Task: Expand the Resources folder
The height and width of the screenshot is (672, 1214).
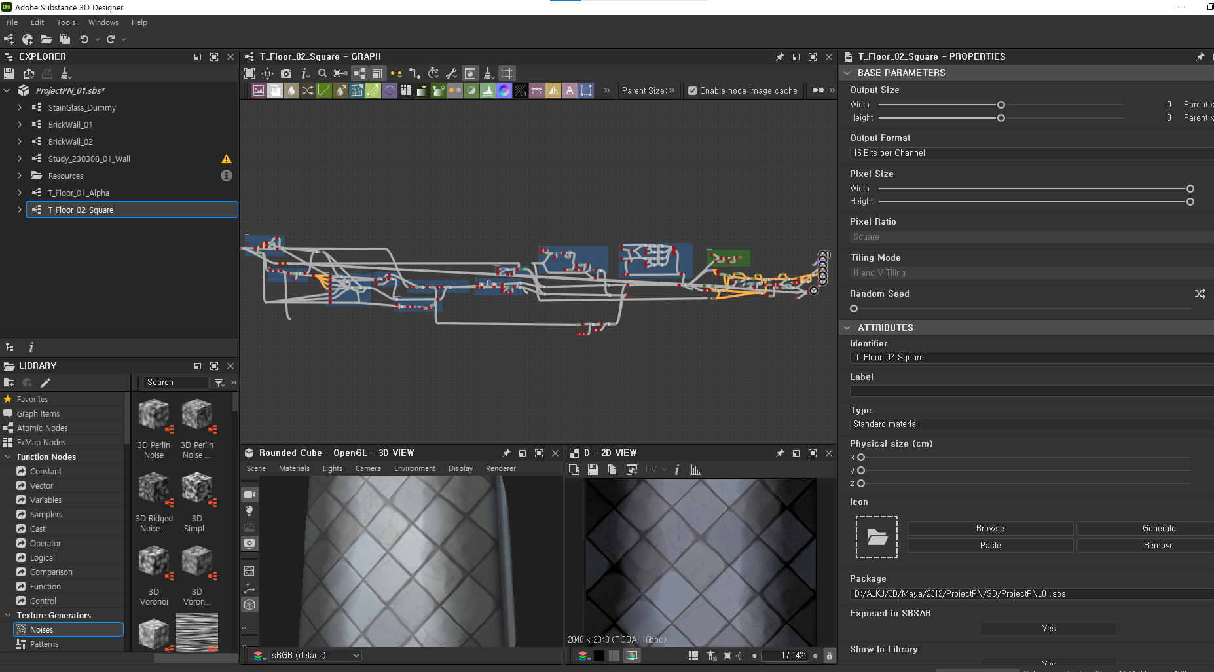Action: [x=20, y=176]
